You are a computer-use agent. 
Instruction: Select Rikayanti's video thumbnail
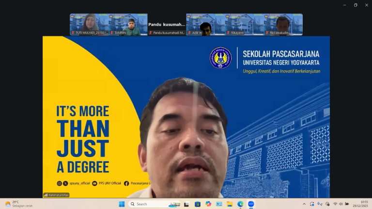[x=244, y=24]
